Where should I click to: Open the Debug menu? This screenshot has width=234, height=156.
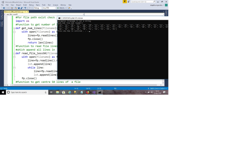pos(31,5)
